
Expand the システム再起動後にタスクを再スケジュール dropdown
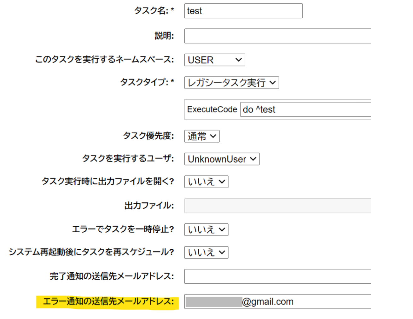point(206,252)
